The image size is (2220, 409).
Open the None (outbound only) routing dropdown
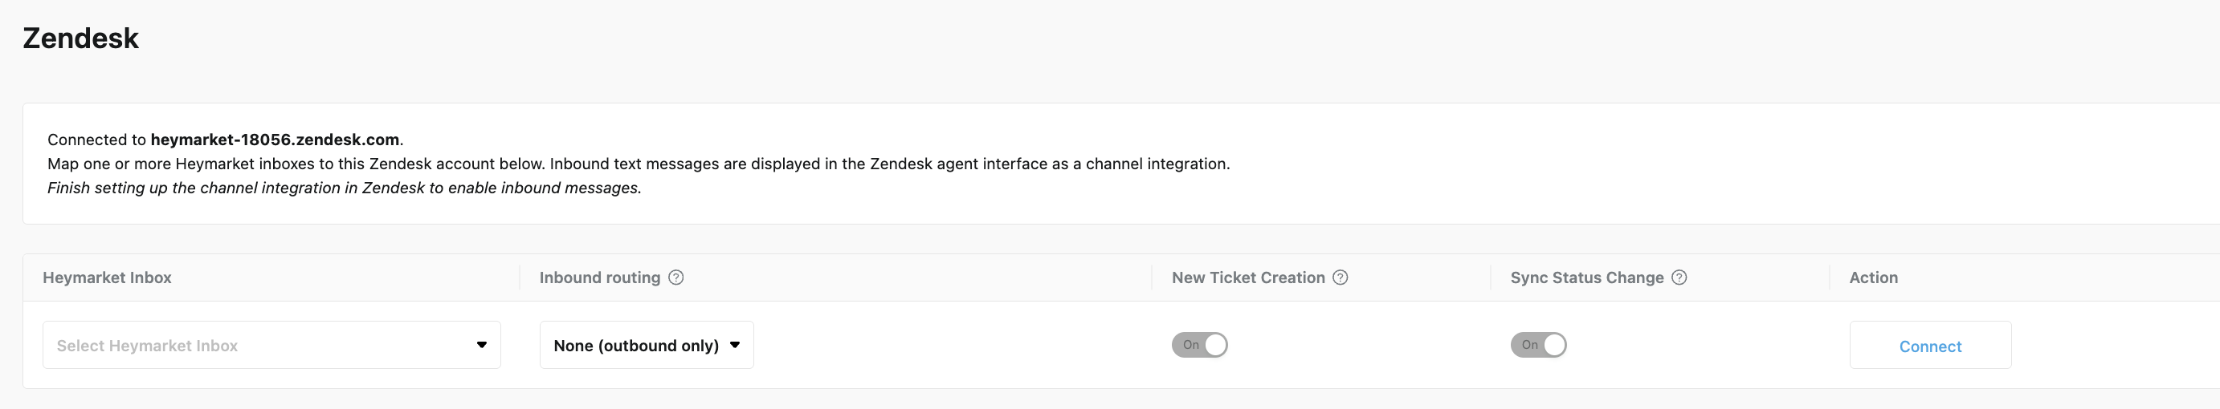(647, 346)
